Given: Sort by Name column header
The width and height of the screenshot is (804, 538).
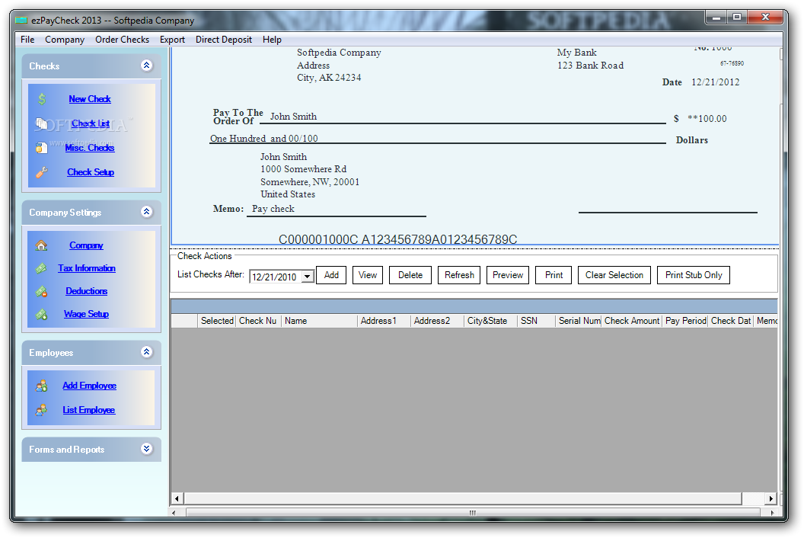Looking at the screenshot, I should pyautogui.click(x=319, y=321).
